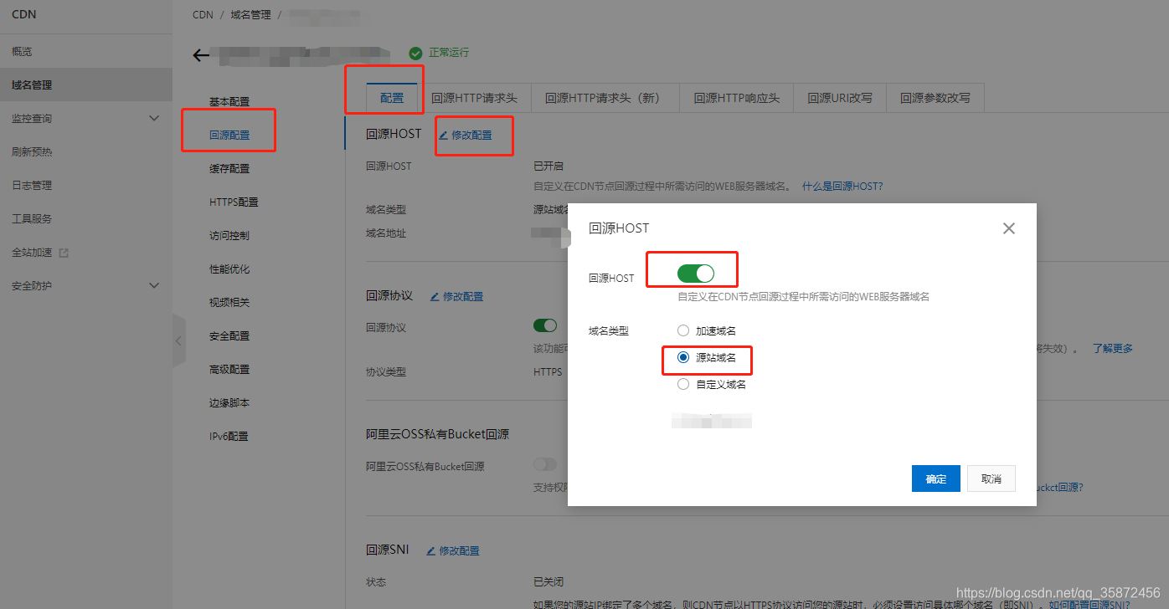
Task: Go back using the left arrow icon
Action: (x=201, y=56)
